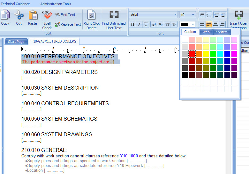Click the red performance objectives text
The height and width of the screenshot is (174, 249).
pyautogui.click(x=68, y=62)
